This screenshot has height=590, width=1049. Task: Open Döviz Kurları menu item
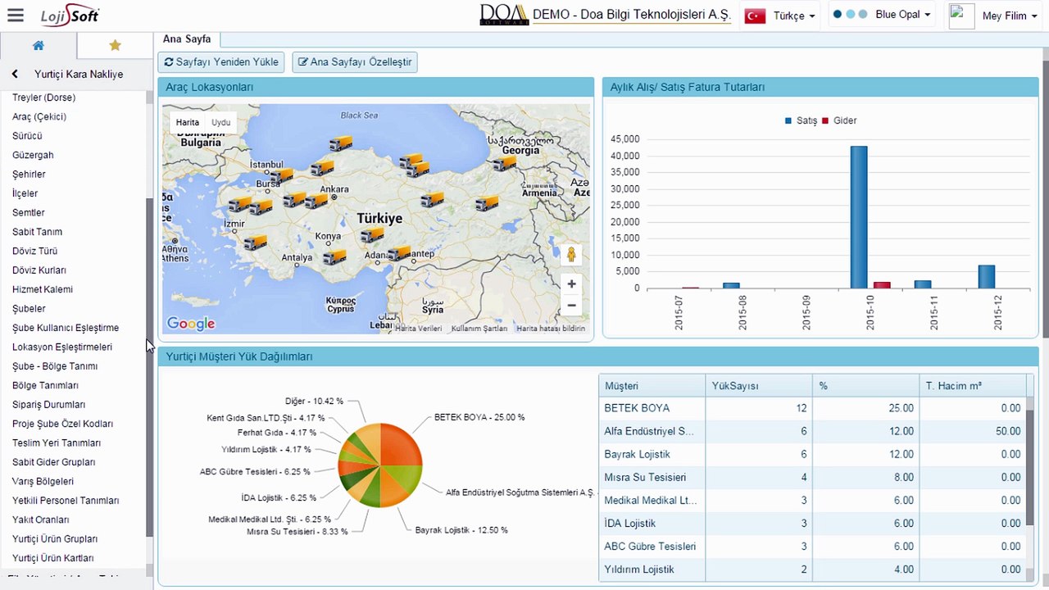(x=39, y=270)
